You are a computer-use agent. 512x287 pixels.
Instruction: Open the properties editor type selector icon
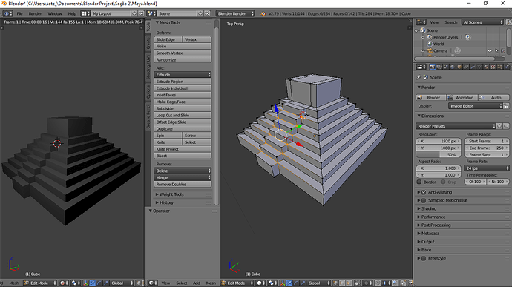tap(421, 67)
